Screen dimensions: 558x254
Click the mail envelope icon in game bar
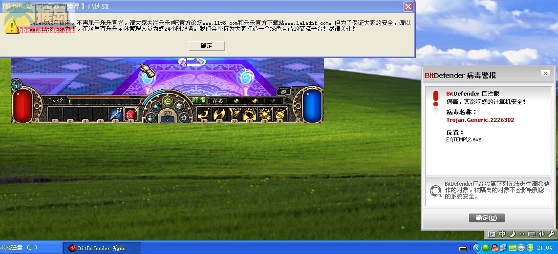point(283,92)
